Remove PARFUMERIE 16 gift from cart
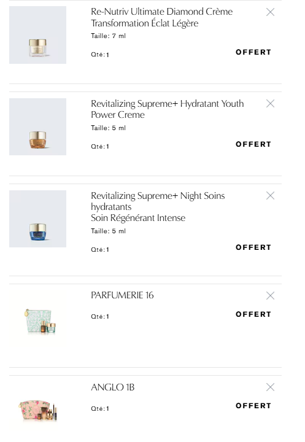The height and width of the screenshot is (442, 305). [x=270, y=295]
